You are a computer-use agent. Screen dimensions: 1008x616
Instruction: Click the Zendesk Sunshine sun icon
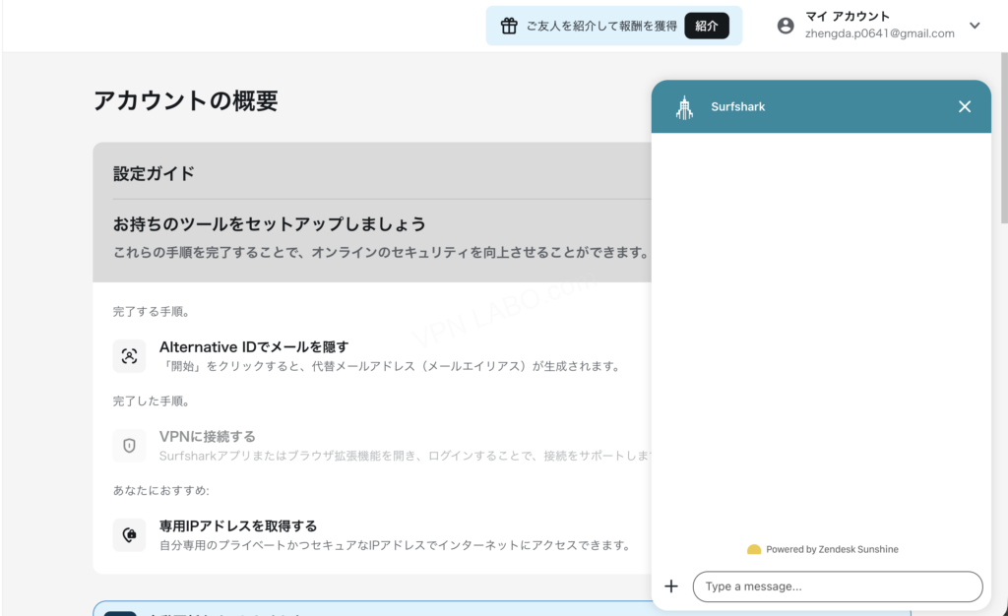tap(754, 550)
